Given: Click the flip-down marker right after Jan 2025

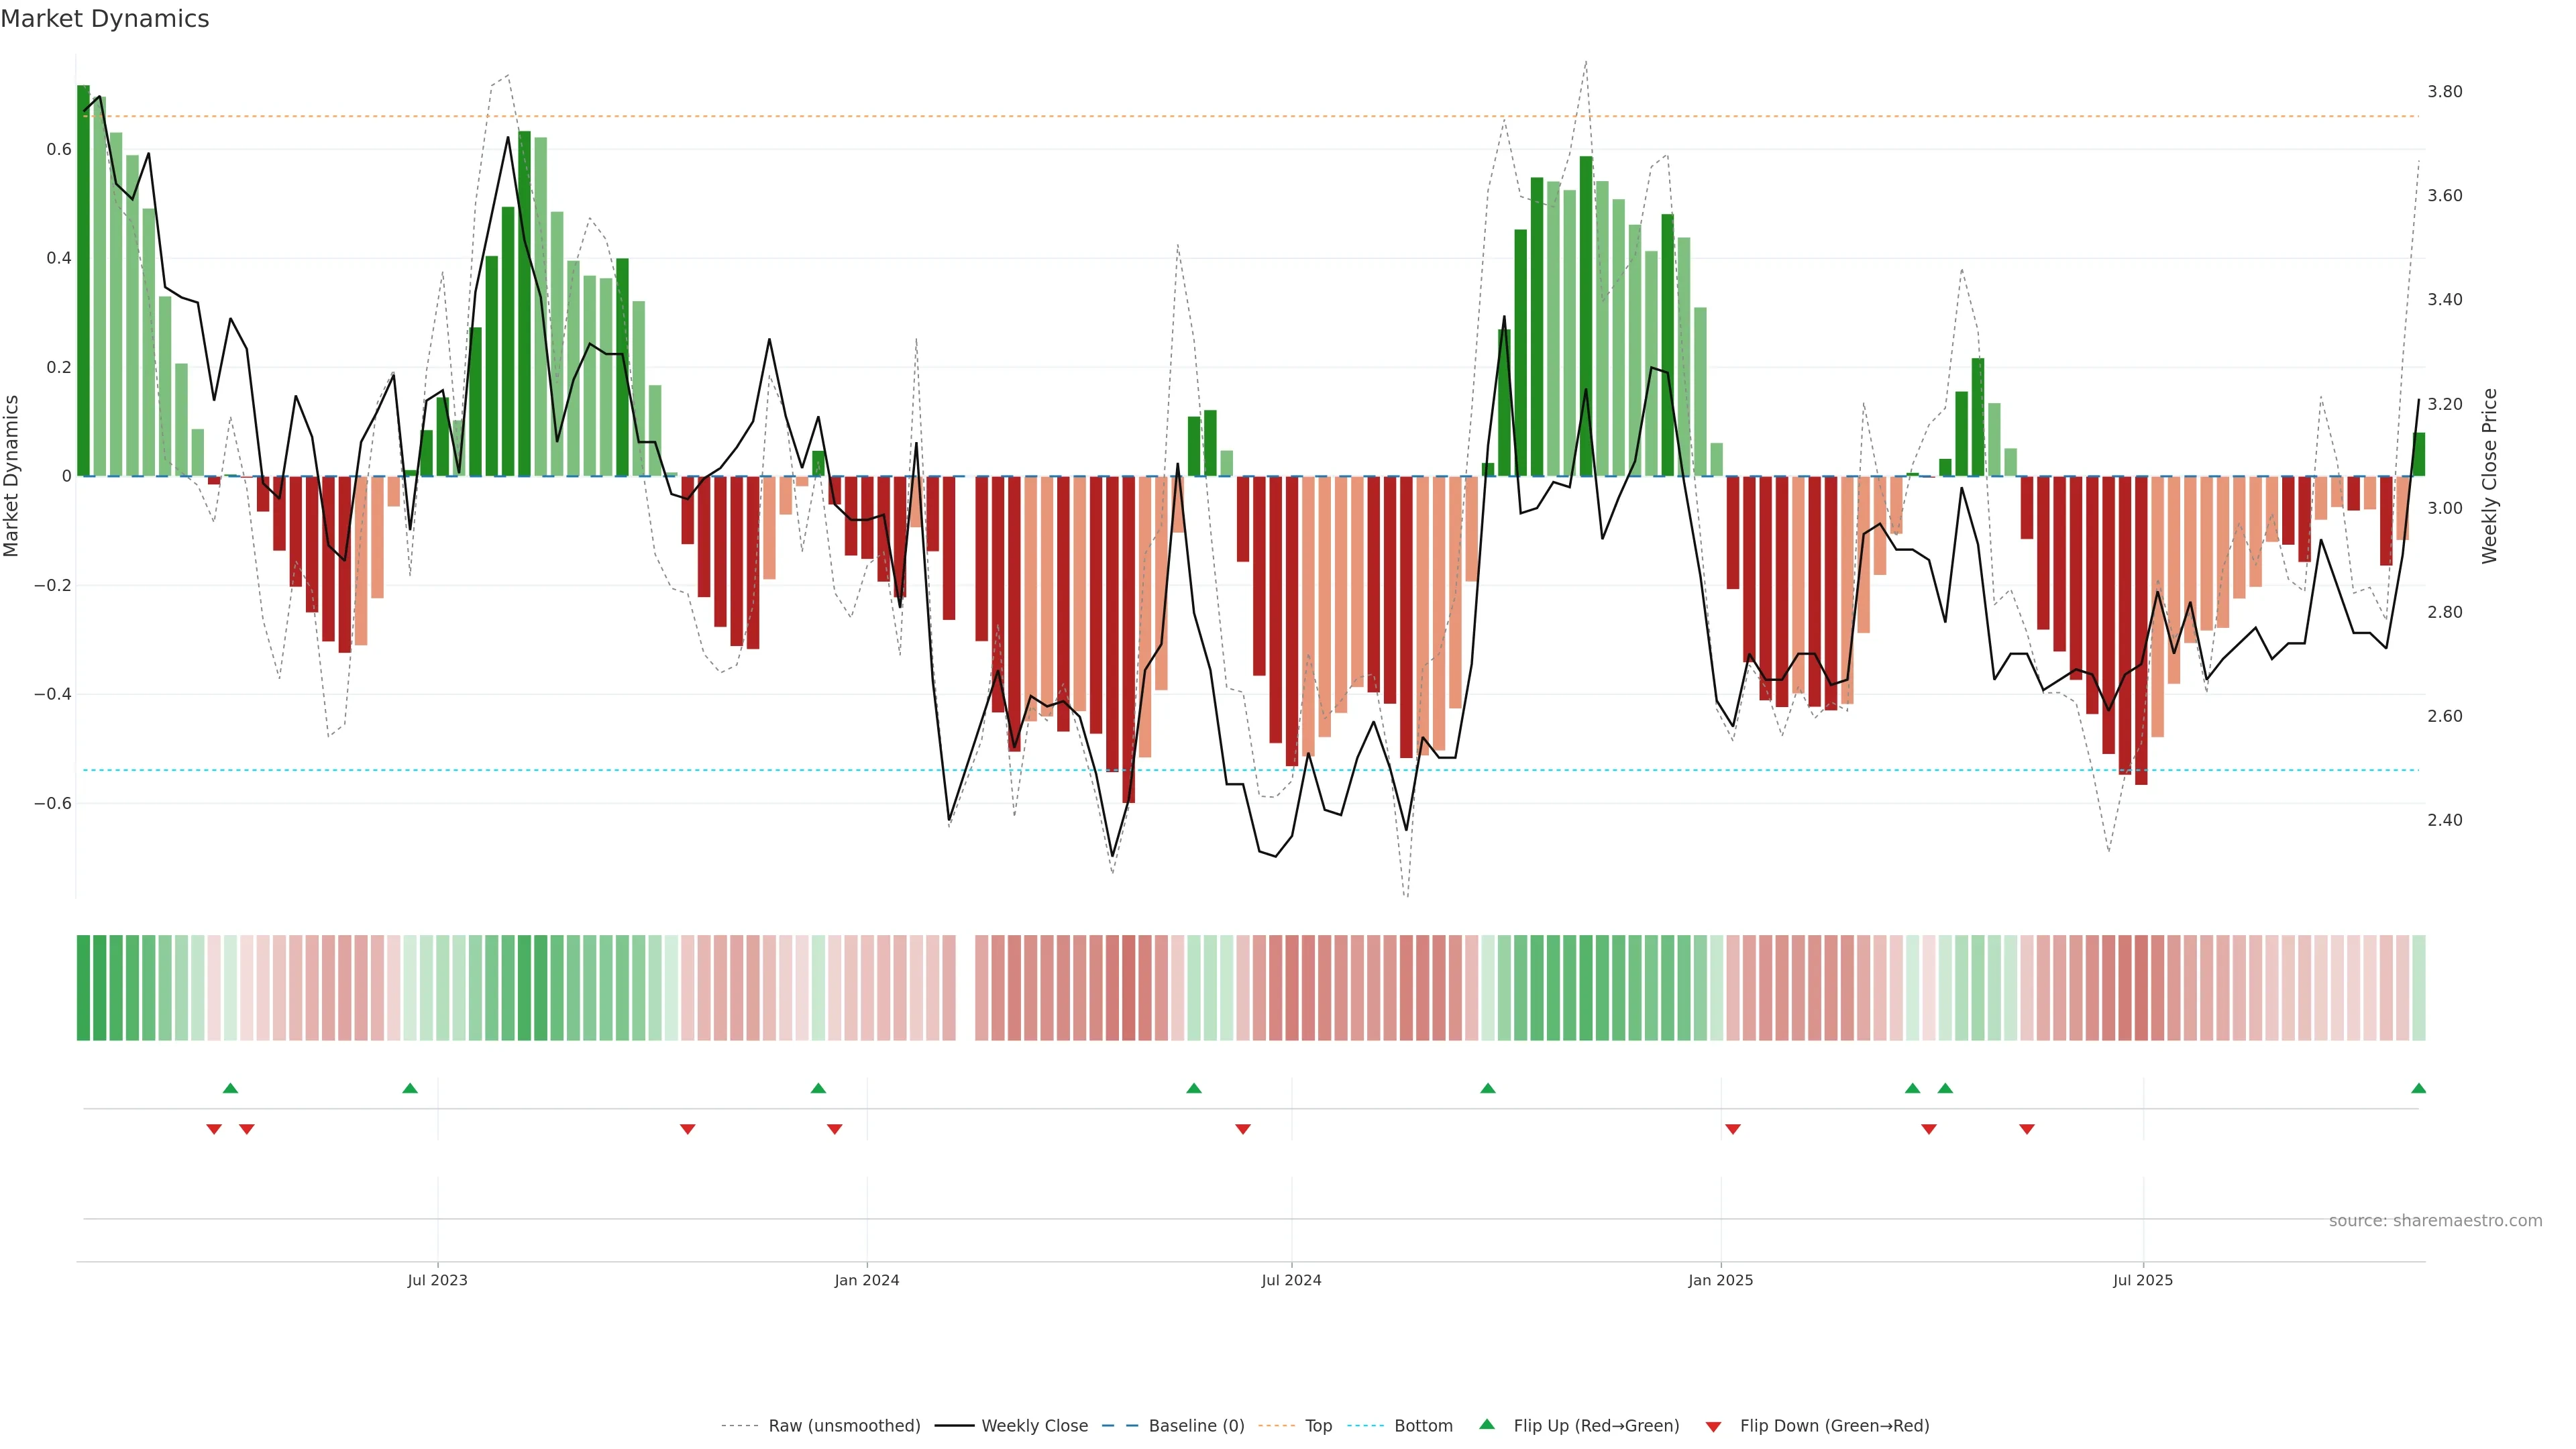Looking at the screenshot, I should click(1733, 1129).
